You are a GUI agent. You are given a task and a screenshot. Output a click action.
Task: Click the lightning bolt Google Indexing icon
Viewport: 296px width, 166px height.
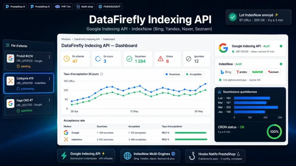64,156
